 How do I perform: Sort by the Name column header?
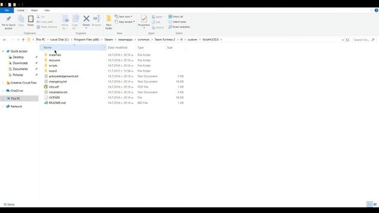tap(73, 47)
